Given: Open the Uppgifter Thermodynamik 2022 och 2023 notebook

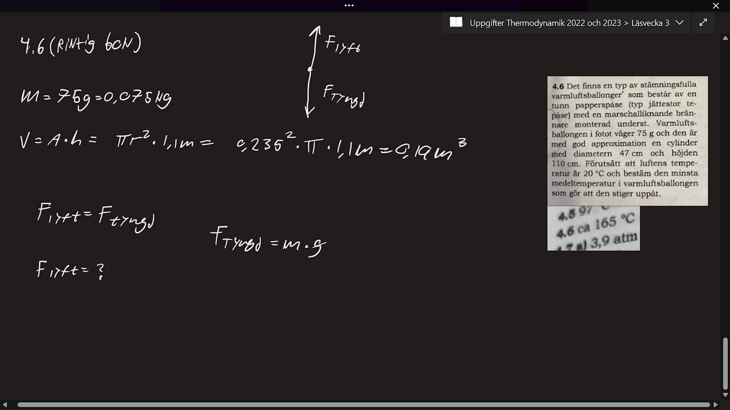Looking at the screenshot, I should pos(545,23).
